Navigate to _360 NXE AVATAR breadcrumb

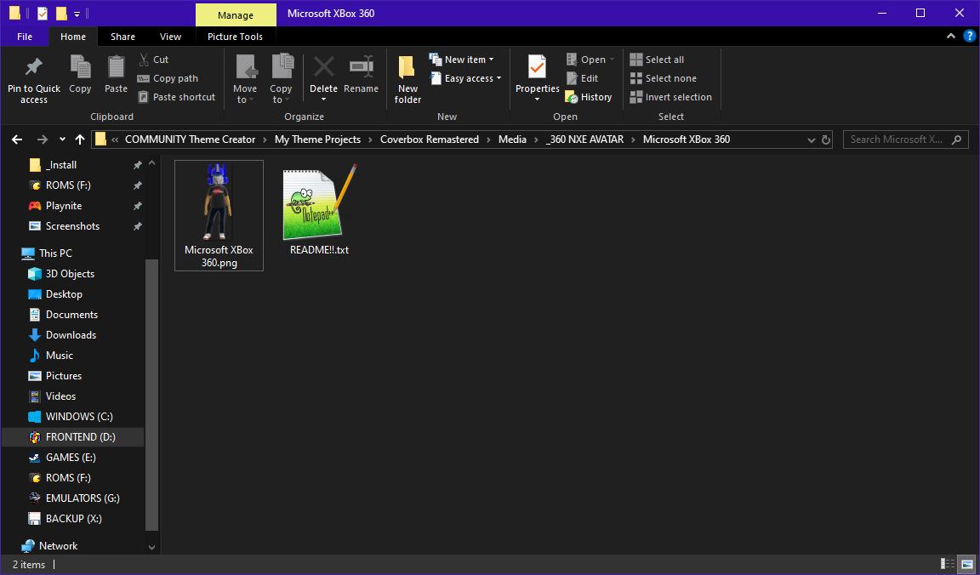(585, 139)
